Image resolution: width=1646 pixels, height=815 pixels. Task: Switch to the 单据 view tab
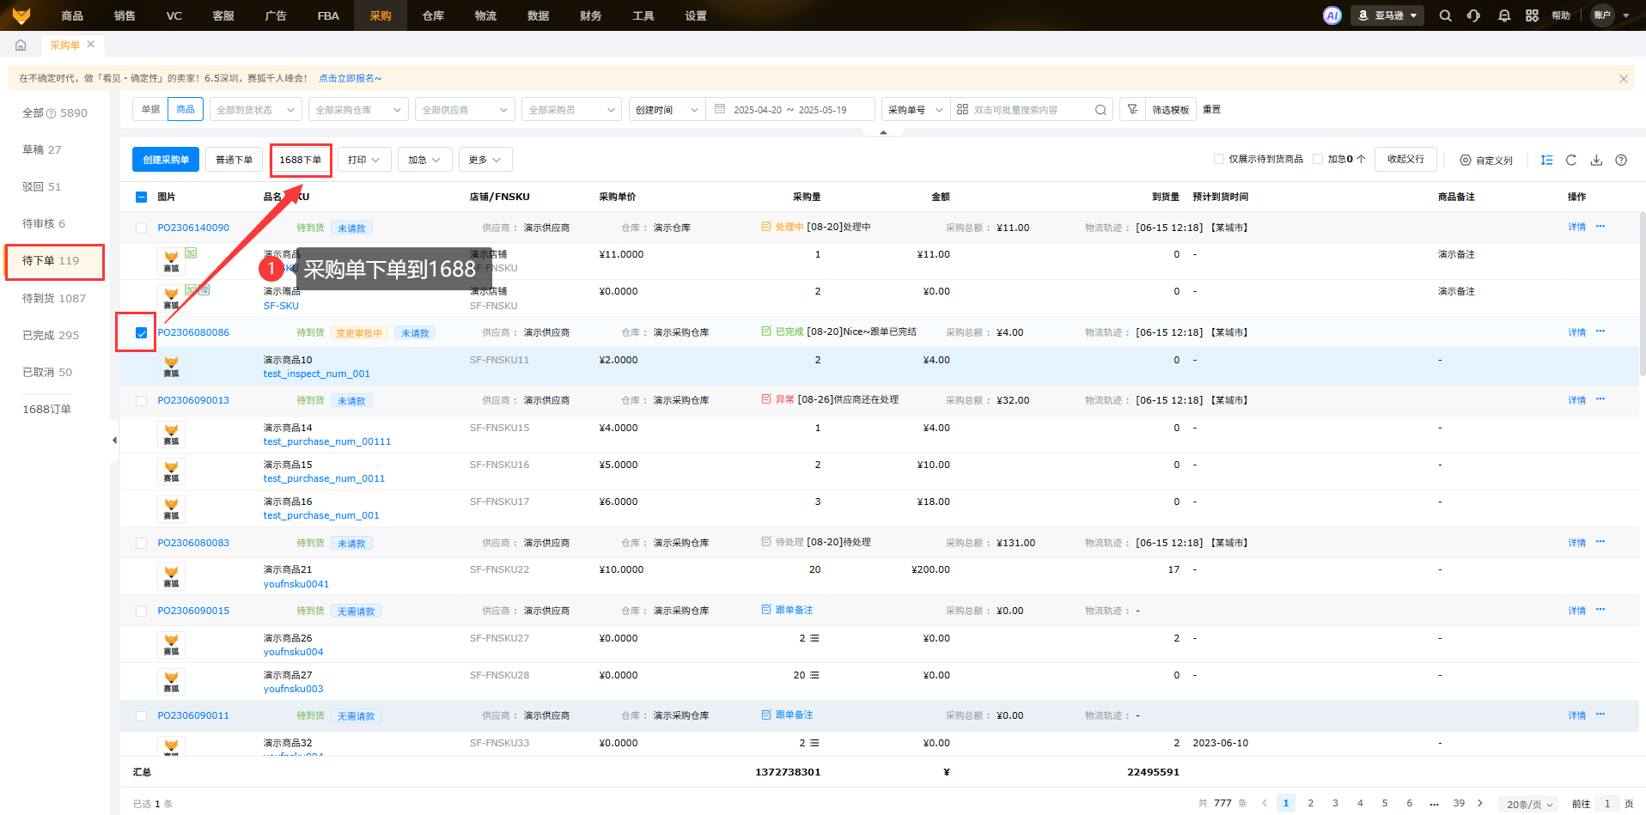click(x=150, y=109)
